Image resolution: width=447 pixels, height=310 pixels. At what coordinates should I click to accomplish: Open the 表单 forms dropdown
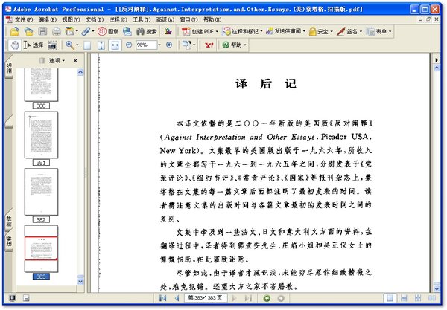click(378, 31)
